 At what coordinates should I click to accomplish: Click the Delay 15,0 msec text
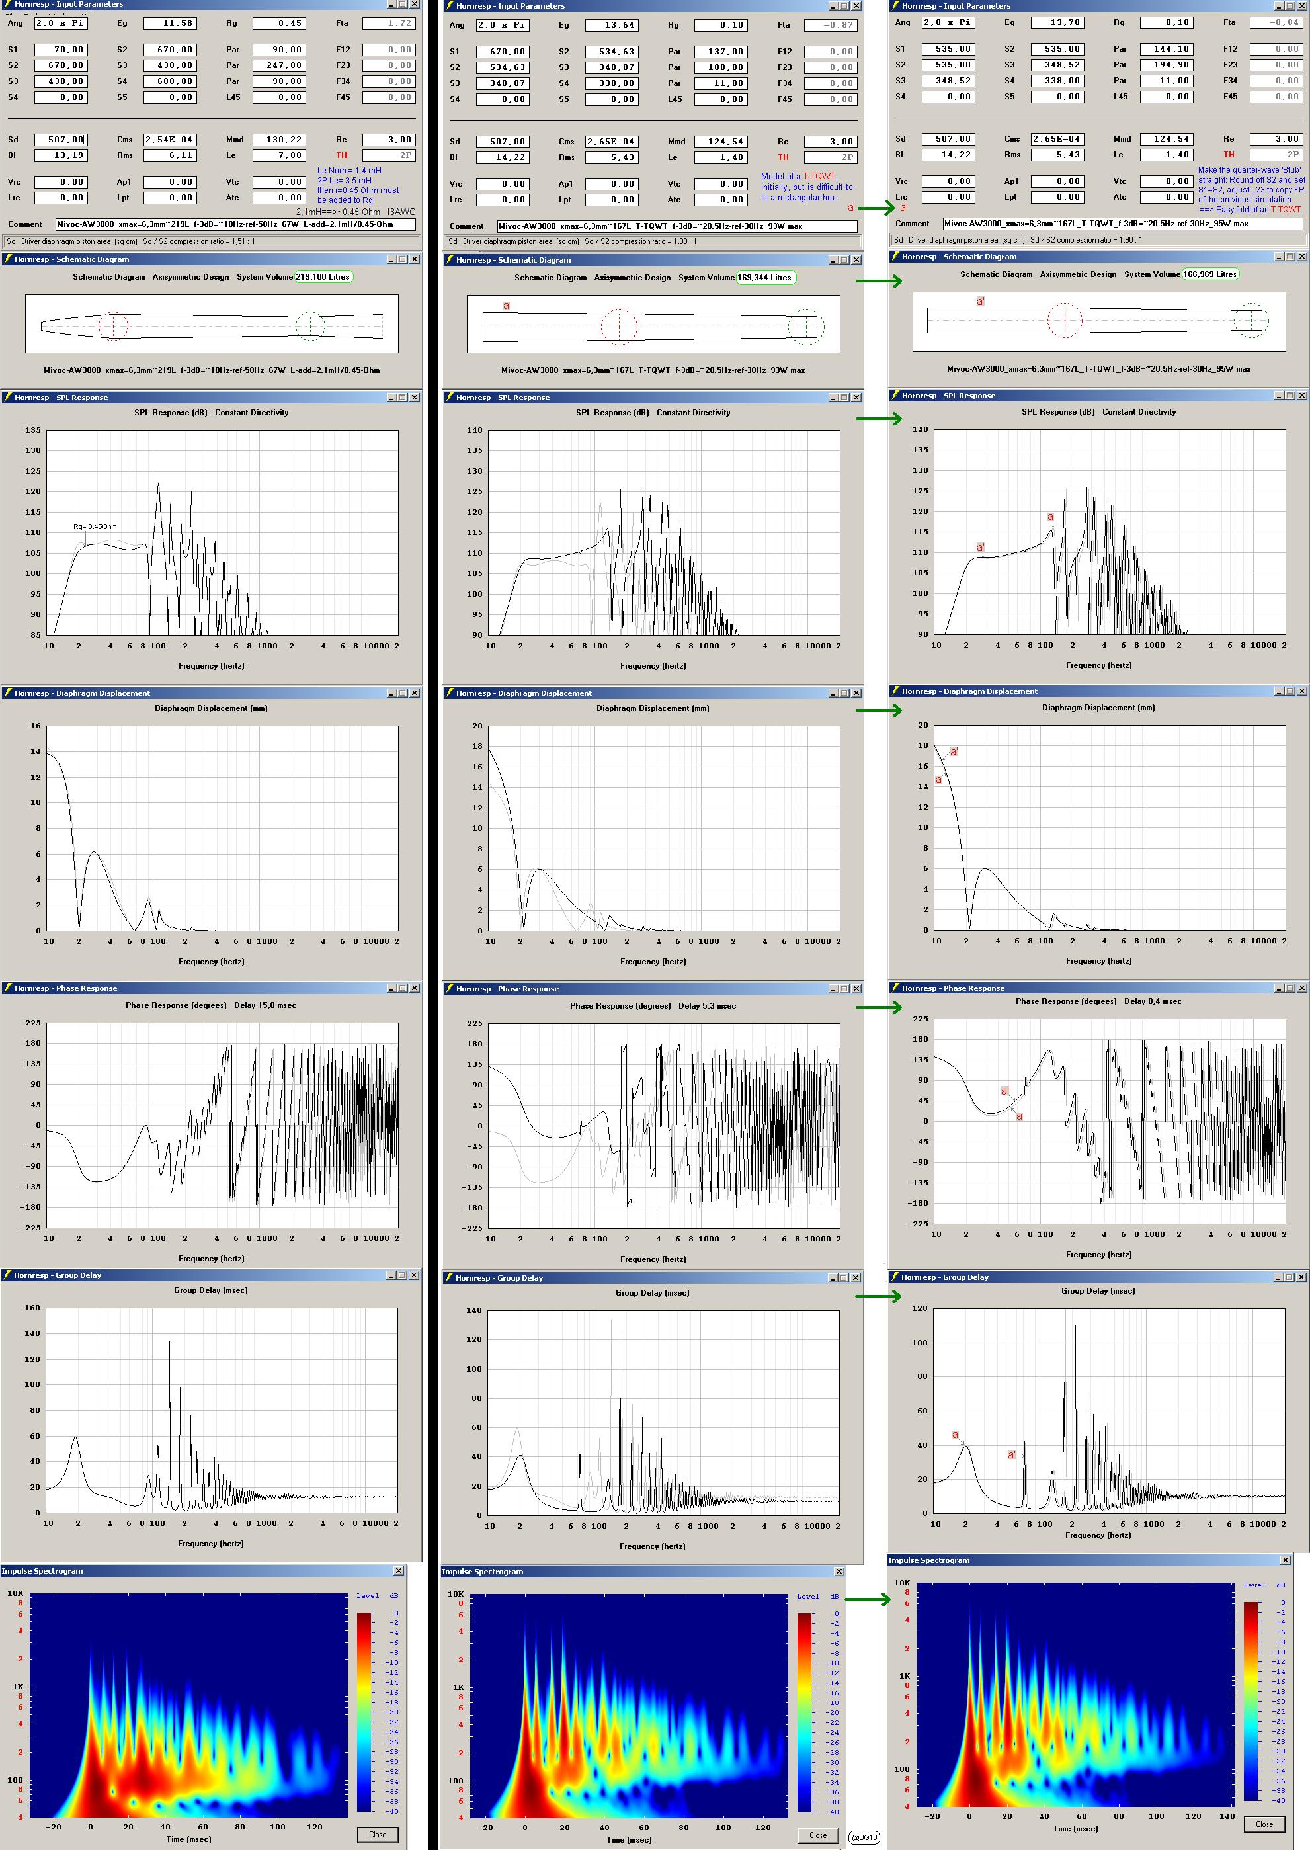pyautogui.click(x=265, y=1005)
